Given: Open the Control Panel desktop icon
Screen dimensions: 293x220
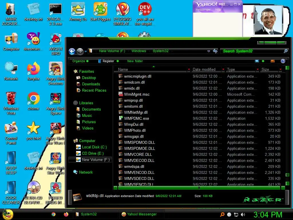Looking at the screenshot, I should [11, 133].
